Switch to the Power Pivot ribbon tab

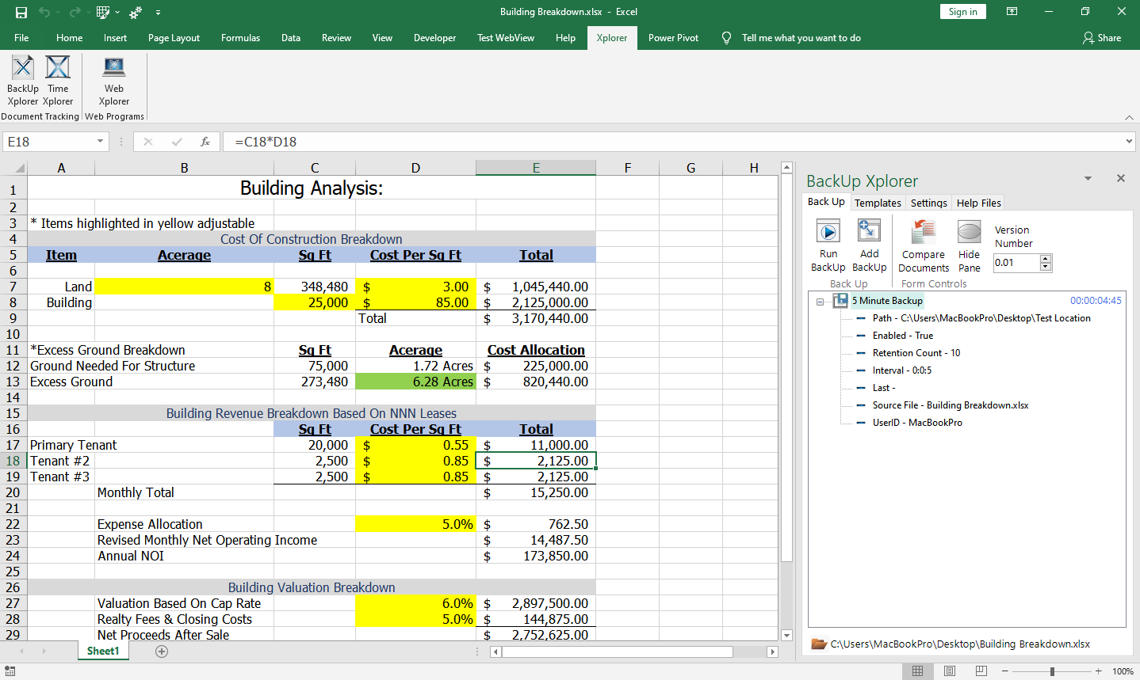tap(673, 37)
